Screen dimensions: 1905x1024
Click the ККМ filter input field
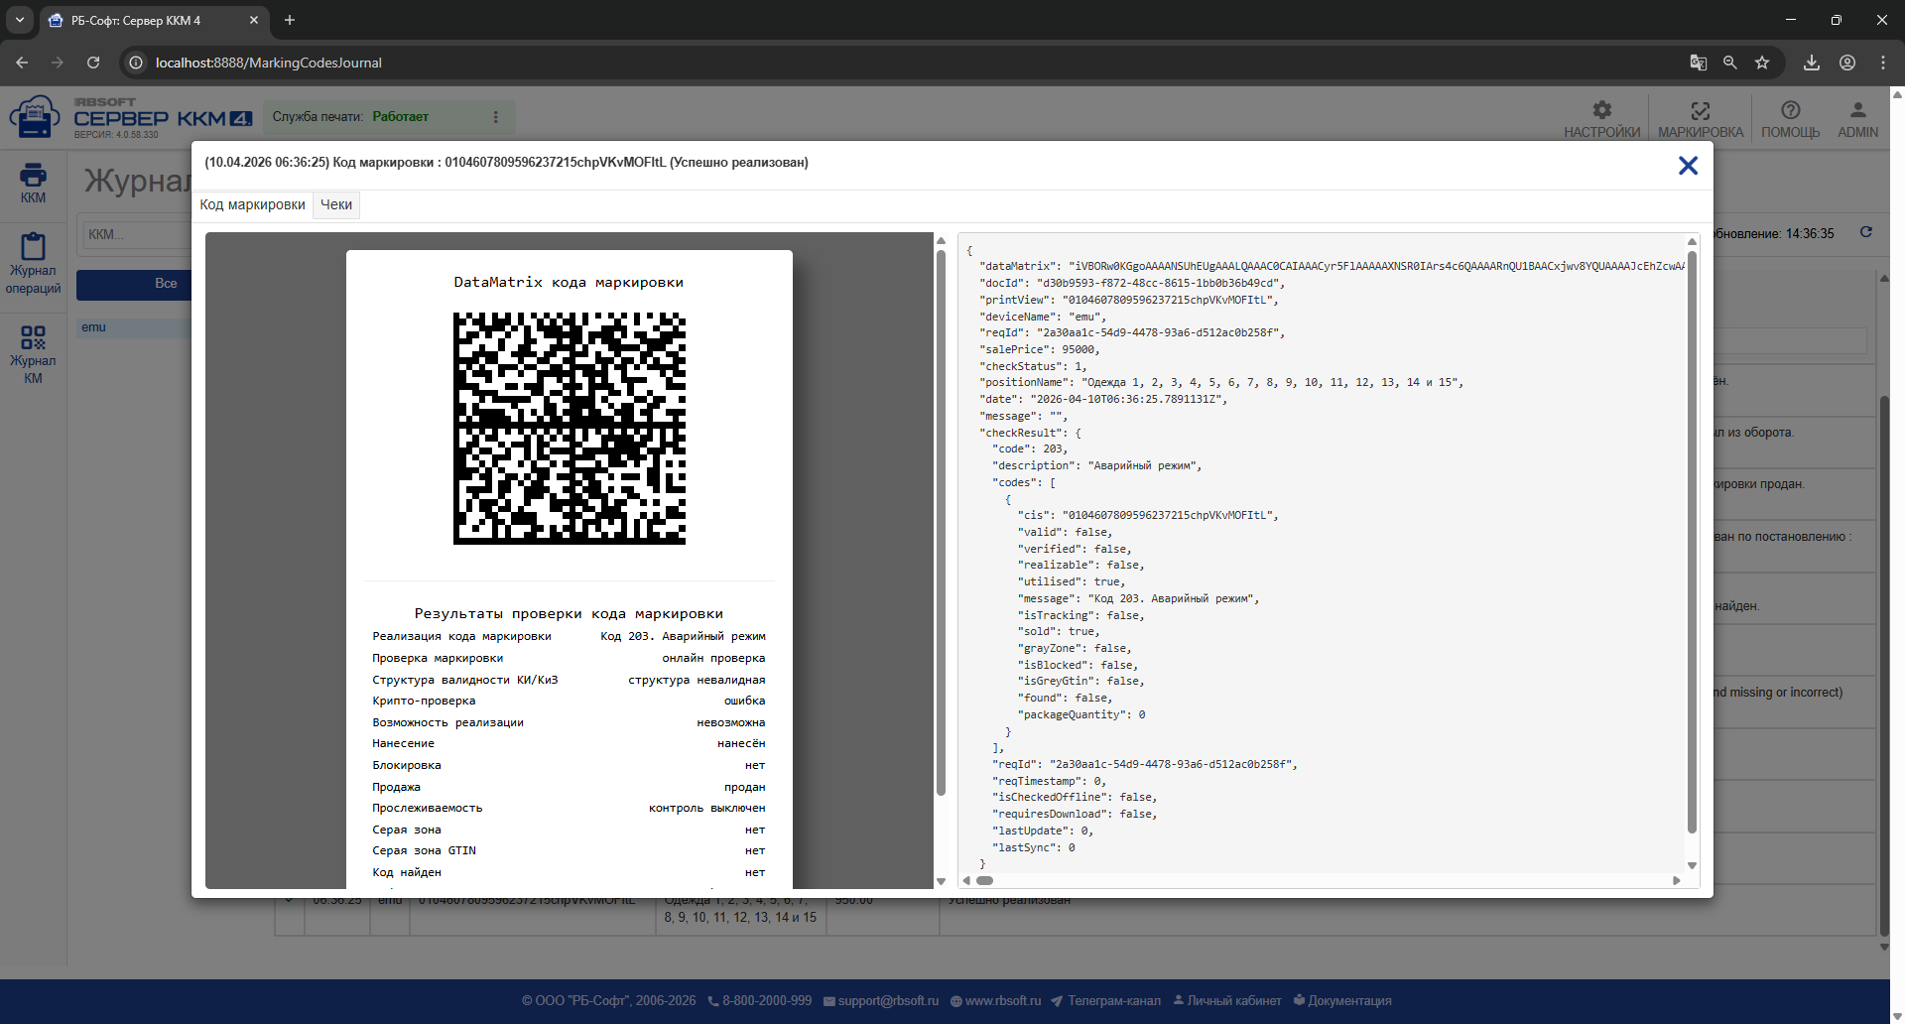coord(137,235)
